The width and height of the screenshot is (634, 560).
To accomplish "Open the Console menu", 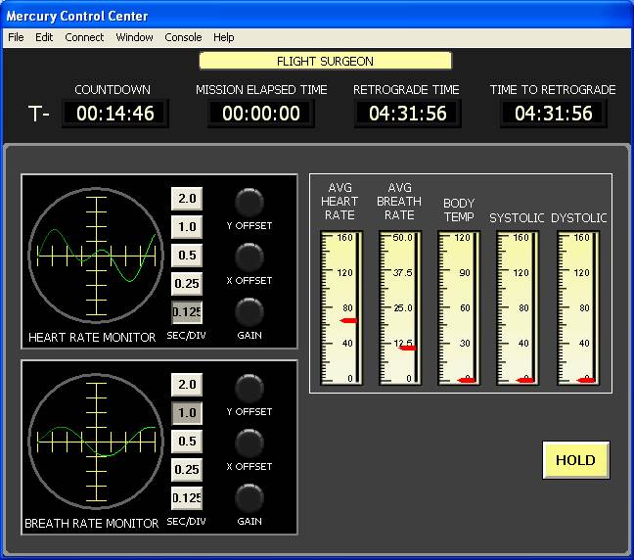I will pos(183,37).
